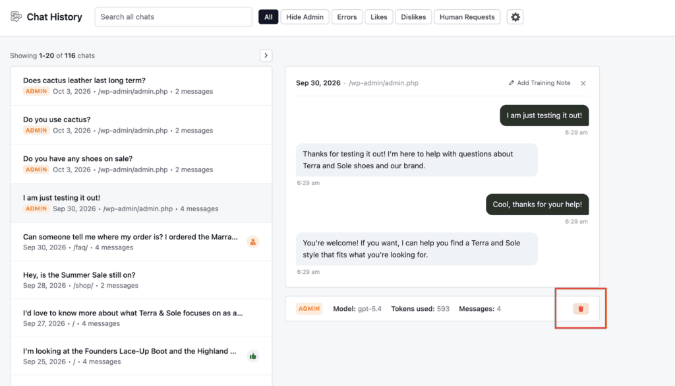
Task: Toggle the Hide Admin filter
Action: click(x=305, y=17)
